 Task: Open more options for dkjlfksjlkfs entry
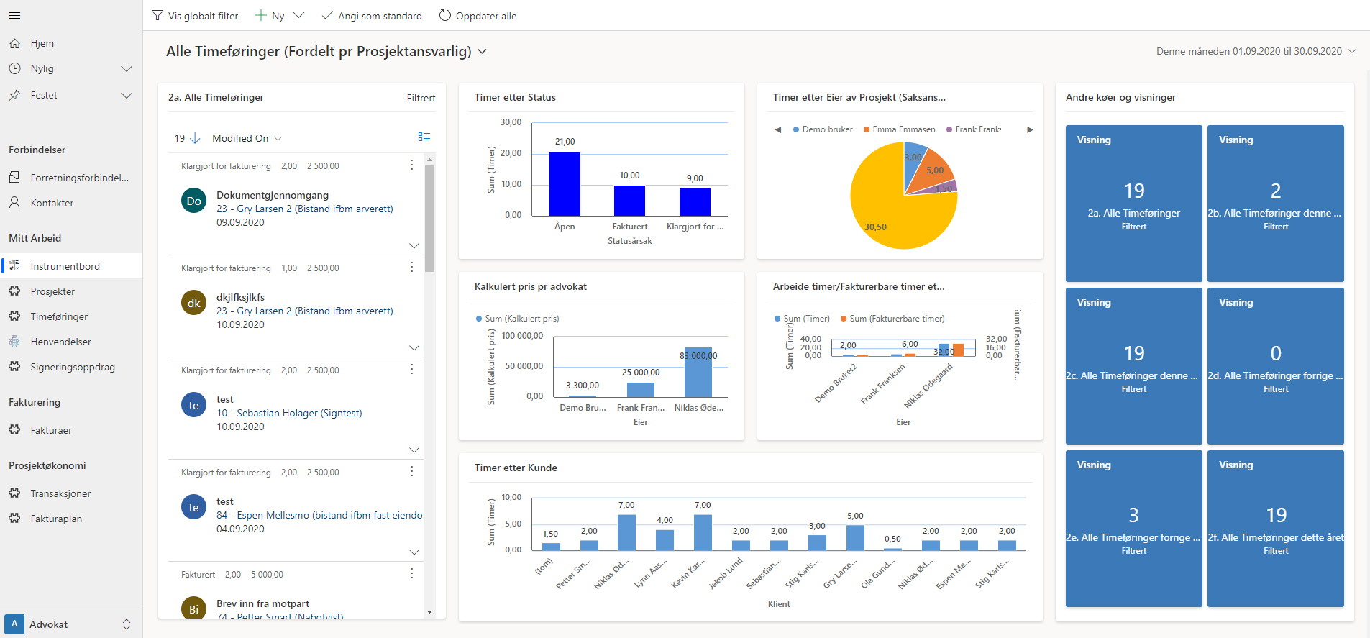(412, 267)
